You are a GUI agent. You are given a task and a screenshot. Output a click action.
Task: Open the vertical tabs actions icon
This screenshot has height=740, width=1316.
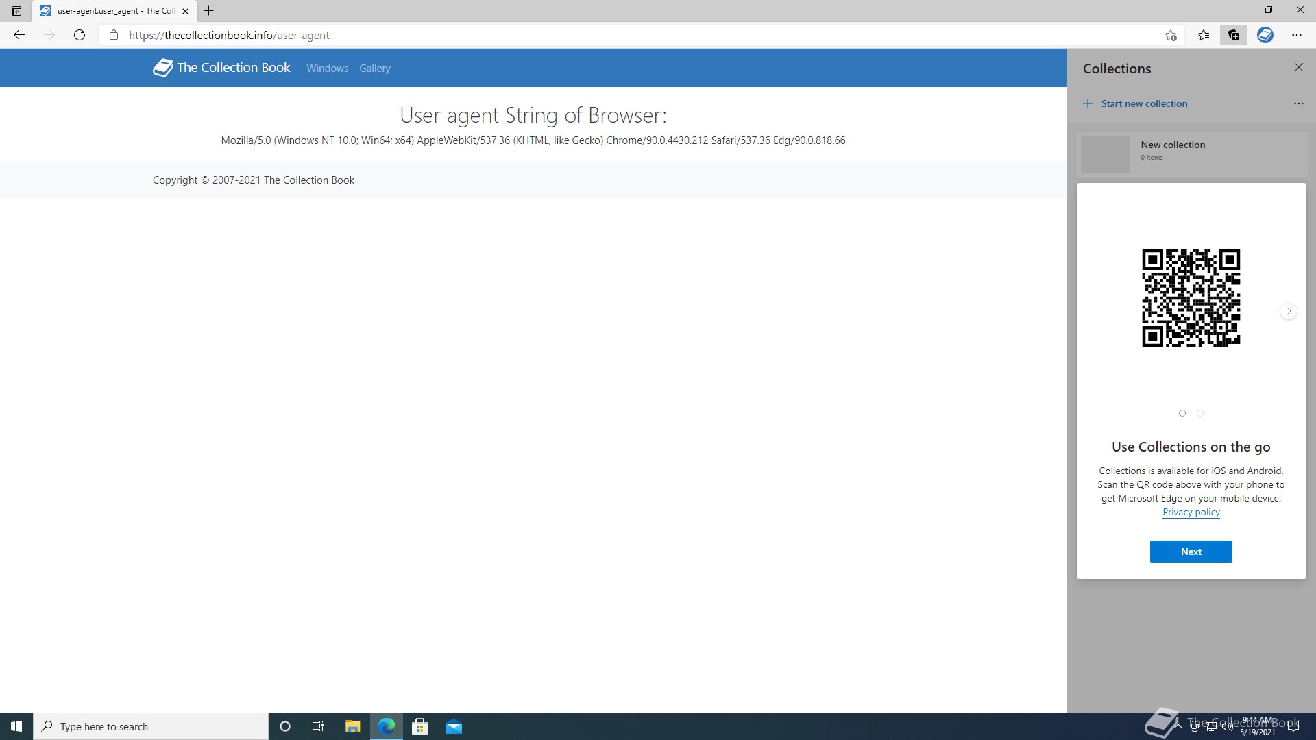(x=16, y=10)
